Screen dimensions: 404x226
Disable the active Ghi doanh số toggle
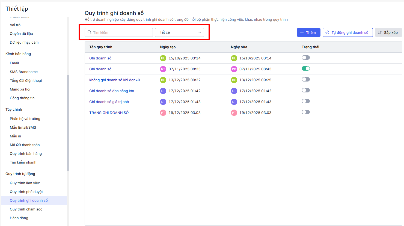(306, 68)
